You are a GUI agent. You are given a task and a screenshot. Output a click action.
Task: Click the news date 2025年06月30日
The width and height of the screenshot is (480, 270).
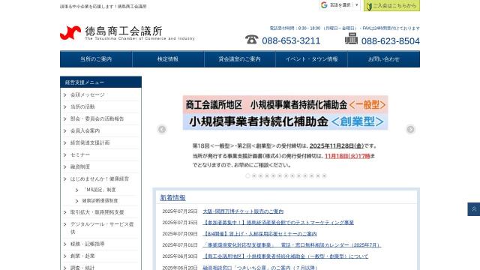click(180, 256)
